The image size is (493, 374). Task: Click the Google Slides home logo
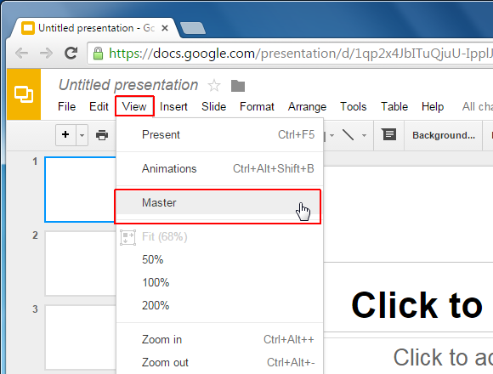[24, 94]
